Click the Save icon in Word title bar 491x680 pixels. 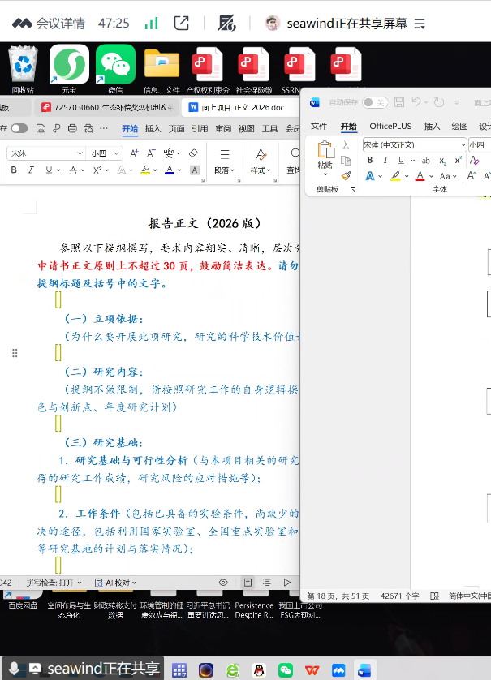(398, 102)
